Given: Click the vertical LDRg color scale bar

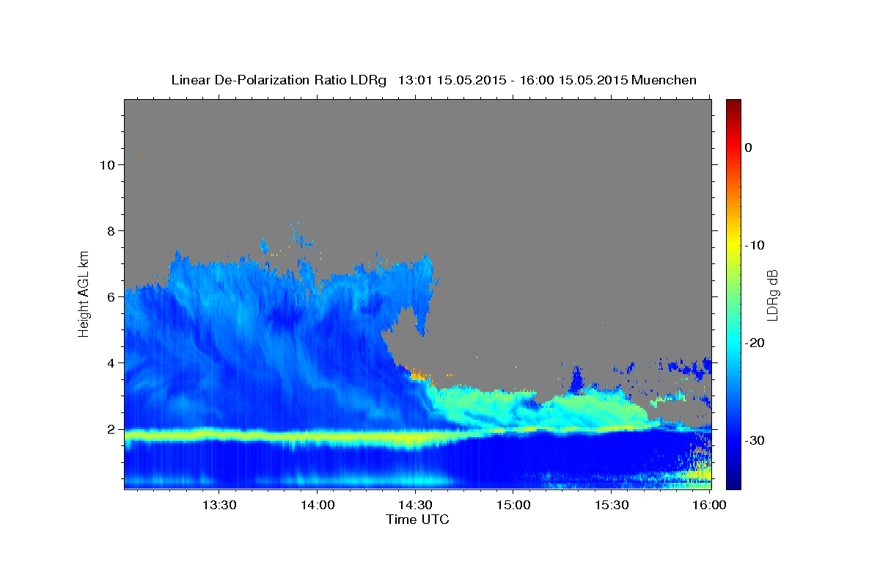Looking at the screenshot, I should click(x=733, y=294).
